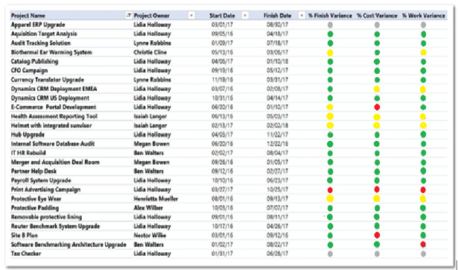Screen dimensions: 458x270
Task: Select the Audit Tracking Solution project name
Action: 41,43
